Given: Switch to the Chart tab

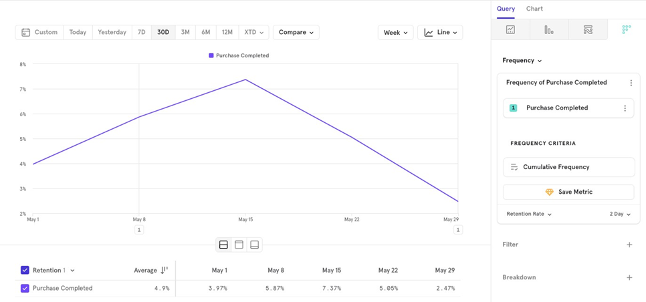Looking at the screenshot, I should pyautogui.click(x=534, y=9).
